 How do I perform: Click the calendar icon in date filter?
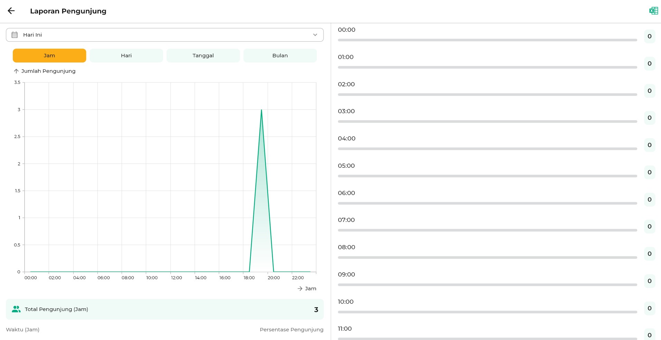point(15,35)
